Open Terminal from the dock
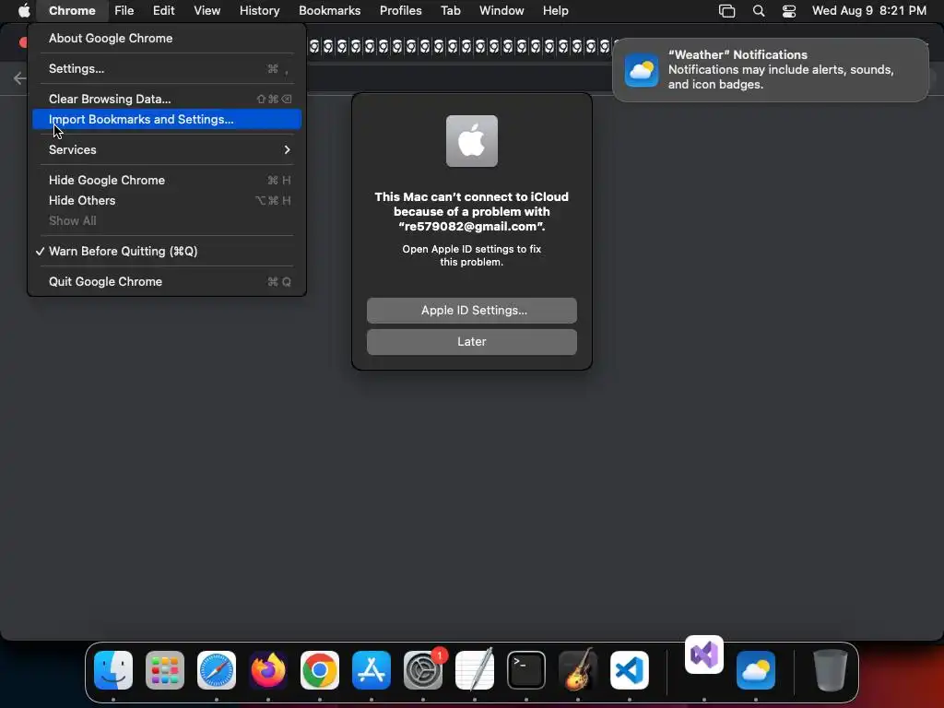This screenshot has width=944, height=708. click(x=526, y=670)
